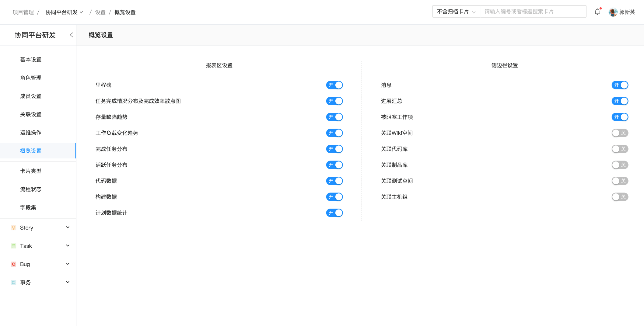Toggle off the 计划数据统计 switch
Image resolution: width=644 pixels, height=326 pixels.
coord(334,213)
